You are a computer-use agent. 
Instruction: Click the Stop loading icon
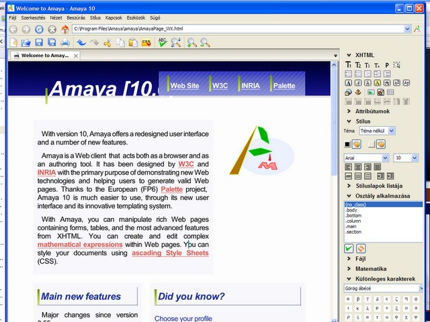coord(52,29)
